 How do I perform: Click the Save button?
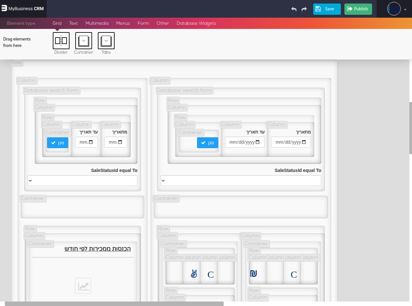tap(327, 9)
